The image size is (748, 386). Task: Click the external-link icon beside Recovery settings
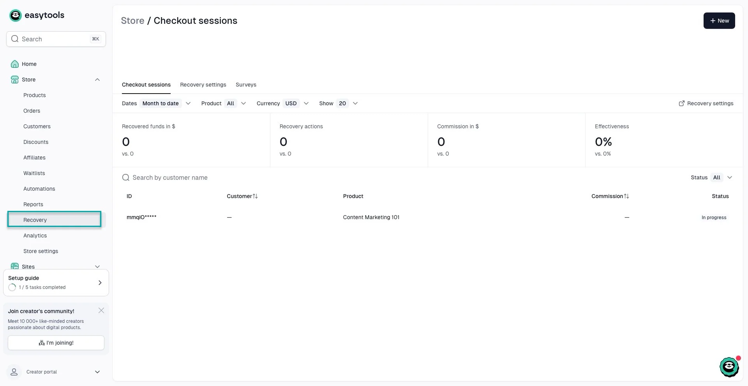[x=681, y=103]
